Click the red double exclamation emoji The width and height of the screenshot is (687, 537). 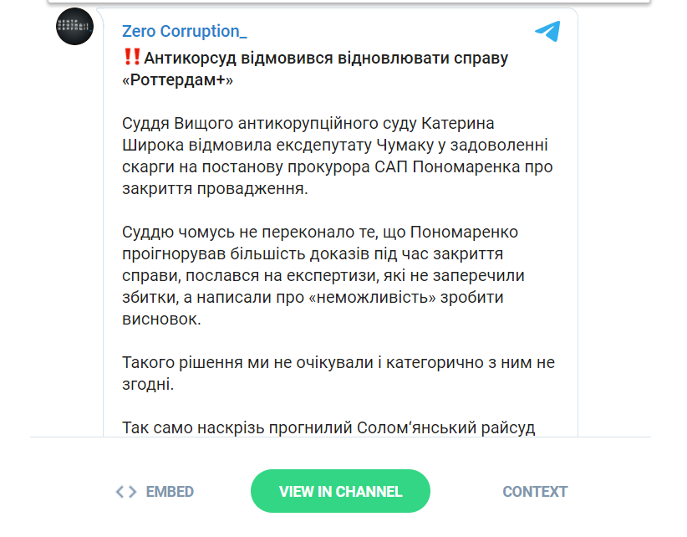point(132,57)
